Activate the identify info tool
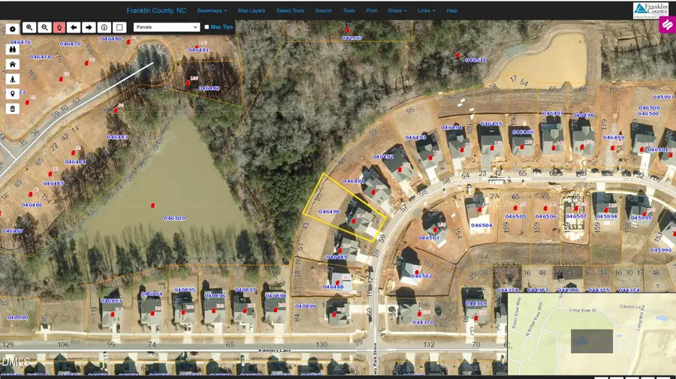The width and height of the screenshot is (676, 379). pos(104,27)
